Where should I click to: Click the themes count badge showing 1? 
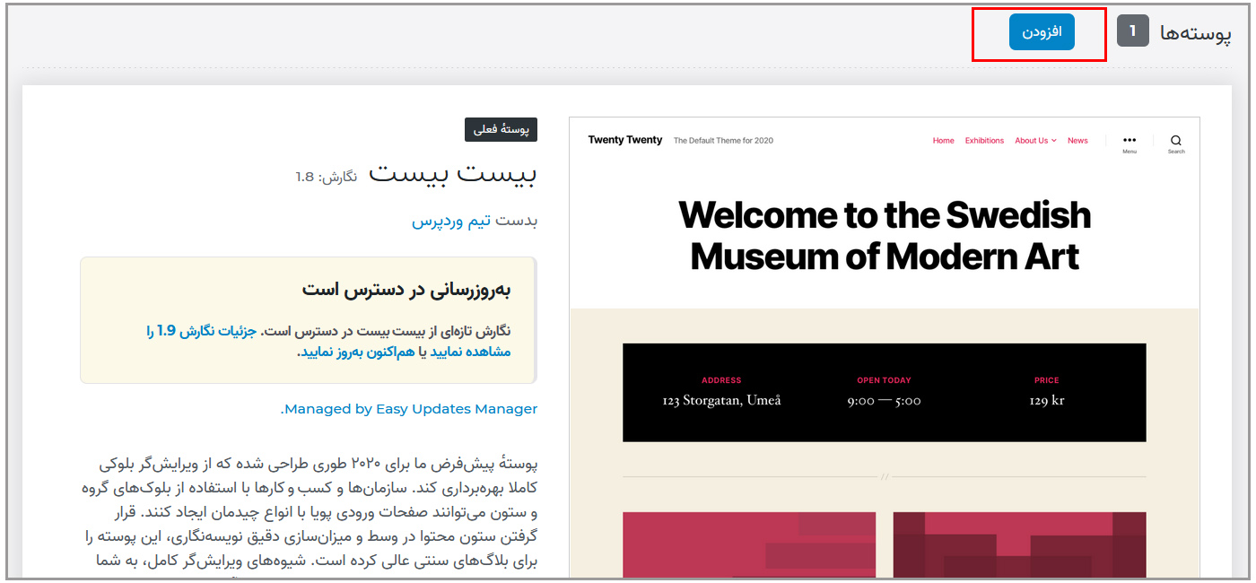[x=1133, y=31]
